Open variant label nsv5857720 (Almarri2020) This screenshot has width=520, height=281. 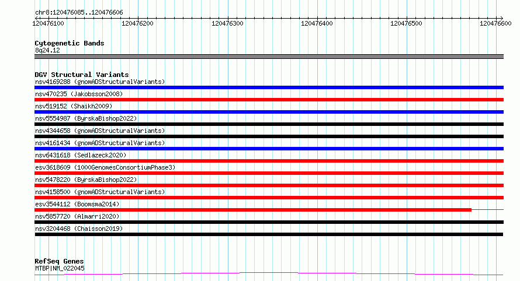click(77, 216)
